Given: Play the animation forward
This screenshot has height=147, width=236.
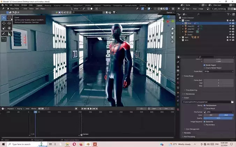Looking at the screenshot, I should click(x=91, y=109).
